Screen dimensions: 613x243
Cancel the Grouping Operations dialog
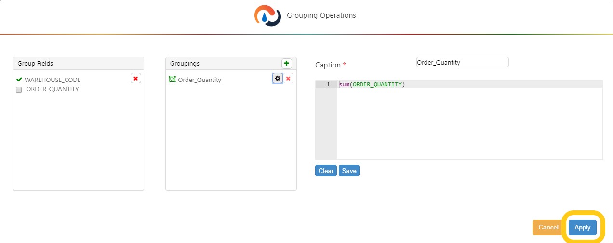548,227
